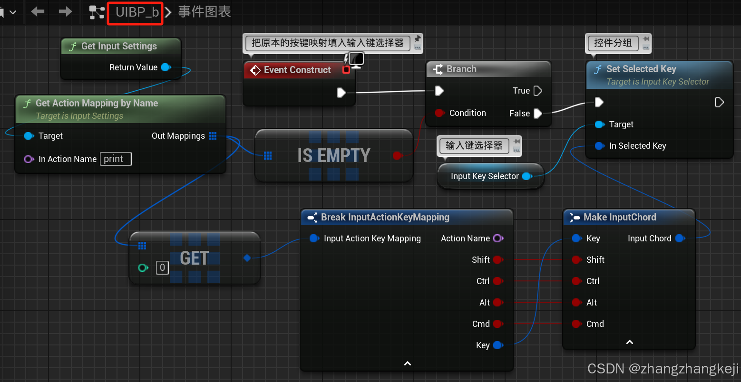Viewport: 741px width, 382px height.
Task: Click Cmd output pin on Break node
Action: (x=498, y=324)
